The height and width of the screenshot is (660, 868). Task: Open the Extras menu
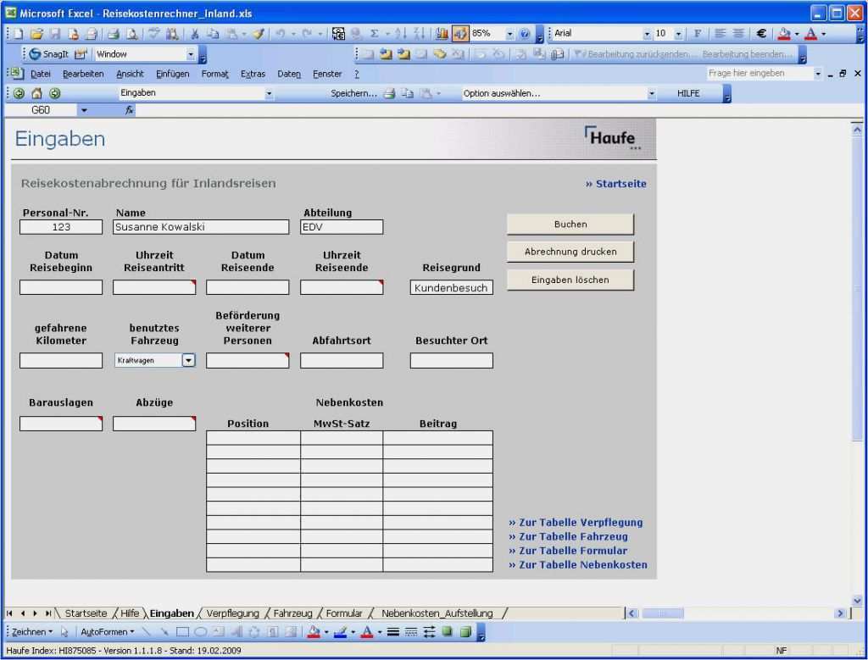pos(253,74)
